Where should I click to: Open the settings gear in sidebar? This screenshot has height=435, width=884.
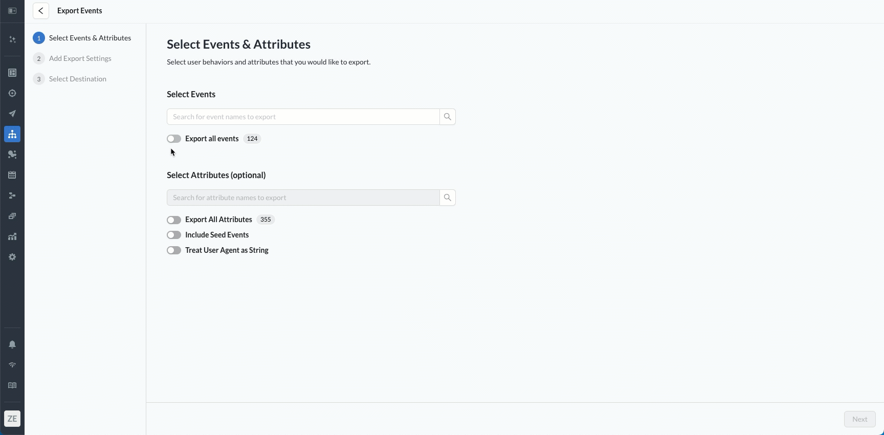tap(12, 257)
